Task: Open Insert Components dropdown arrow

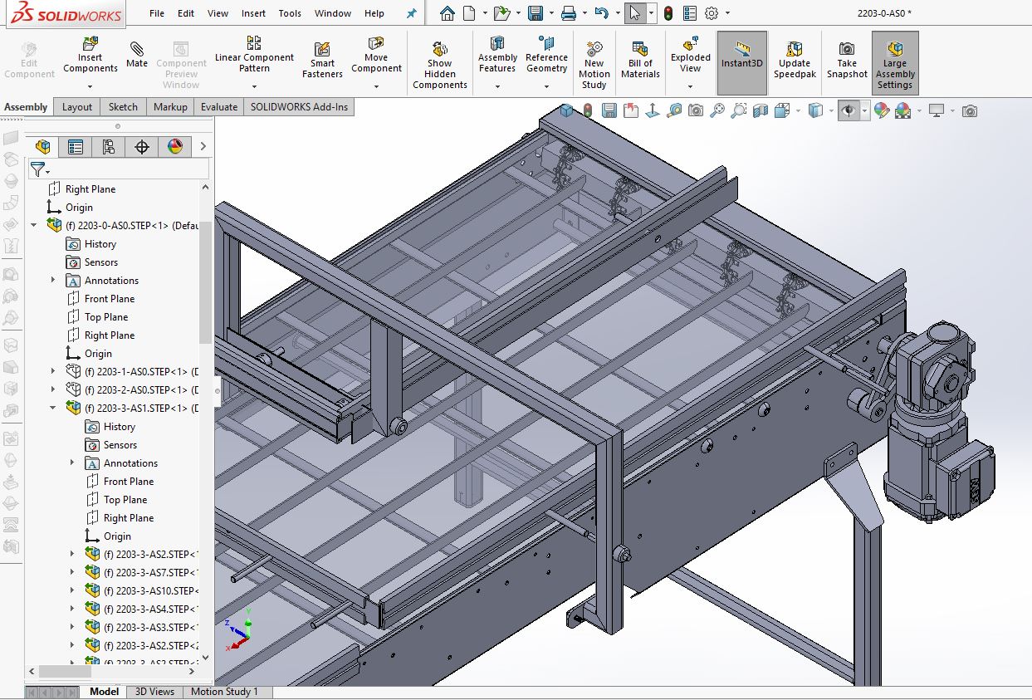Action: pyautogui.click(x=90, y=86)
